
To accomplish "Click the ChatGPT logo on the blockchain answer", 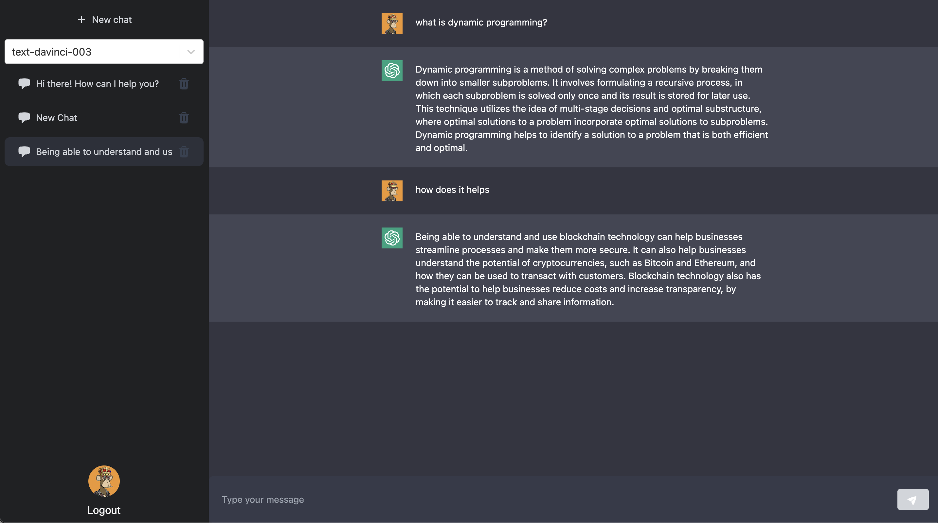I will 392,238.
